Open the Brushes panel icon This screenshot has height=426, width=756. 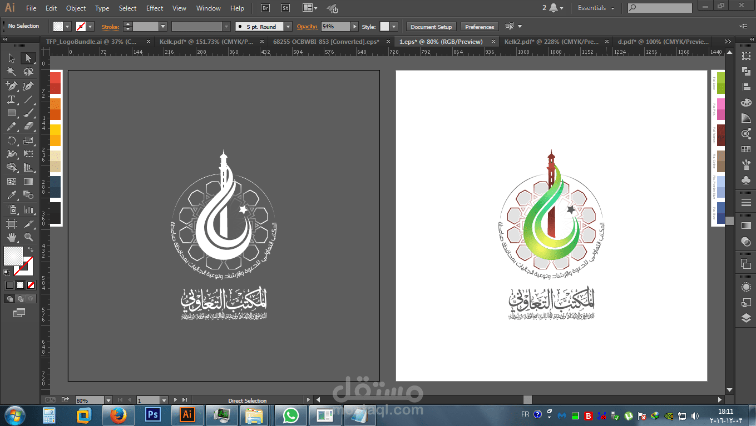(746, 165)
